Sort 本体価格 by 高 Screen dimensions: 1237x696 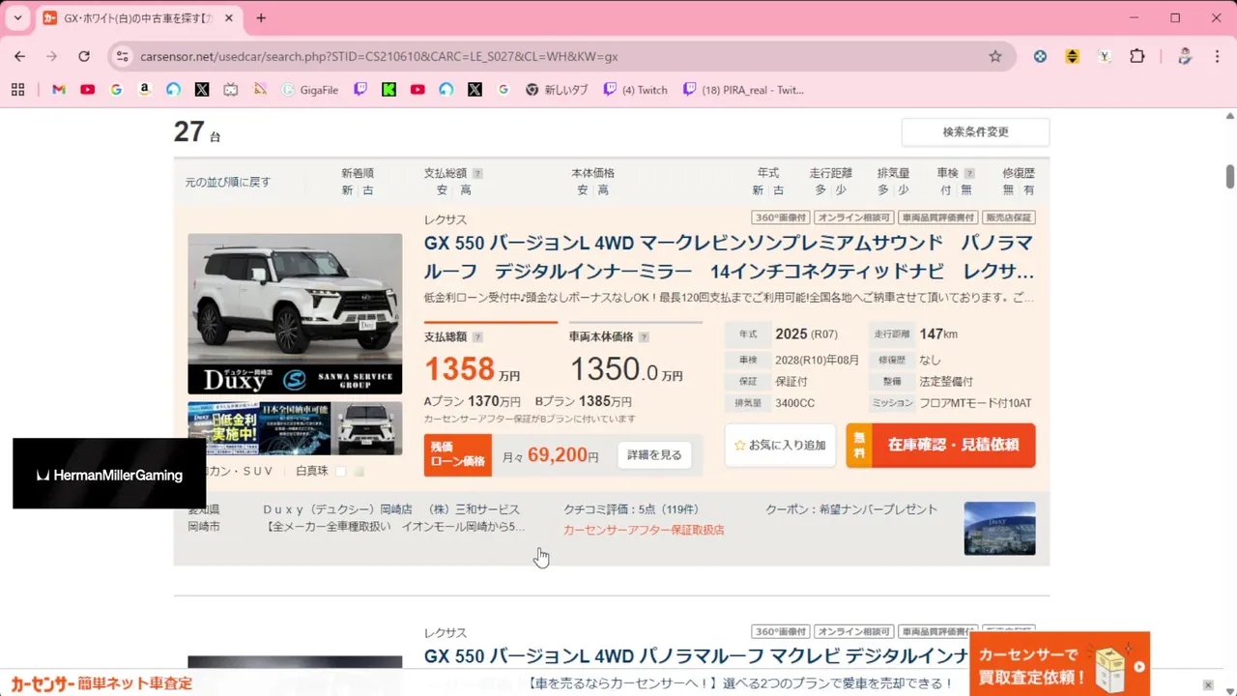pyautogui.click(x=603, y=190)
